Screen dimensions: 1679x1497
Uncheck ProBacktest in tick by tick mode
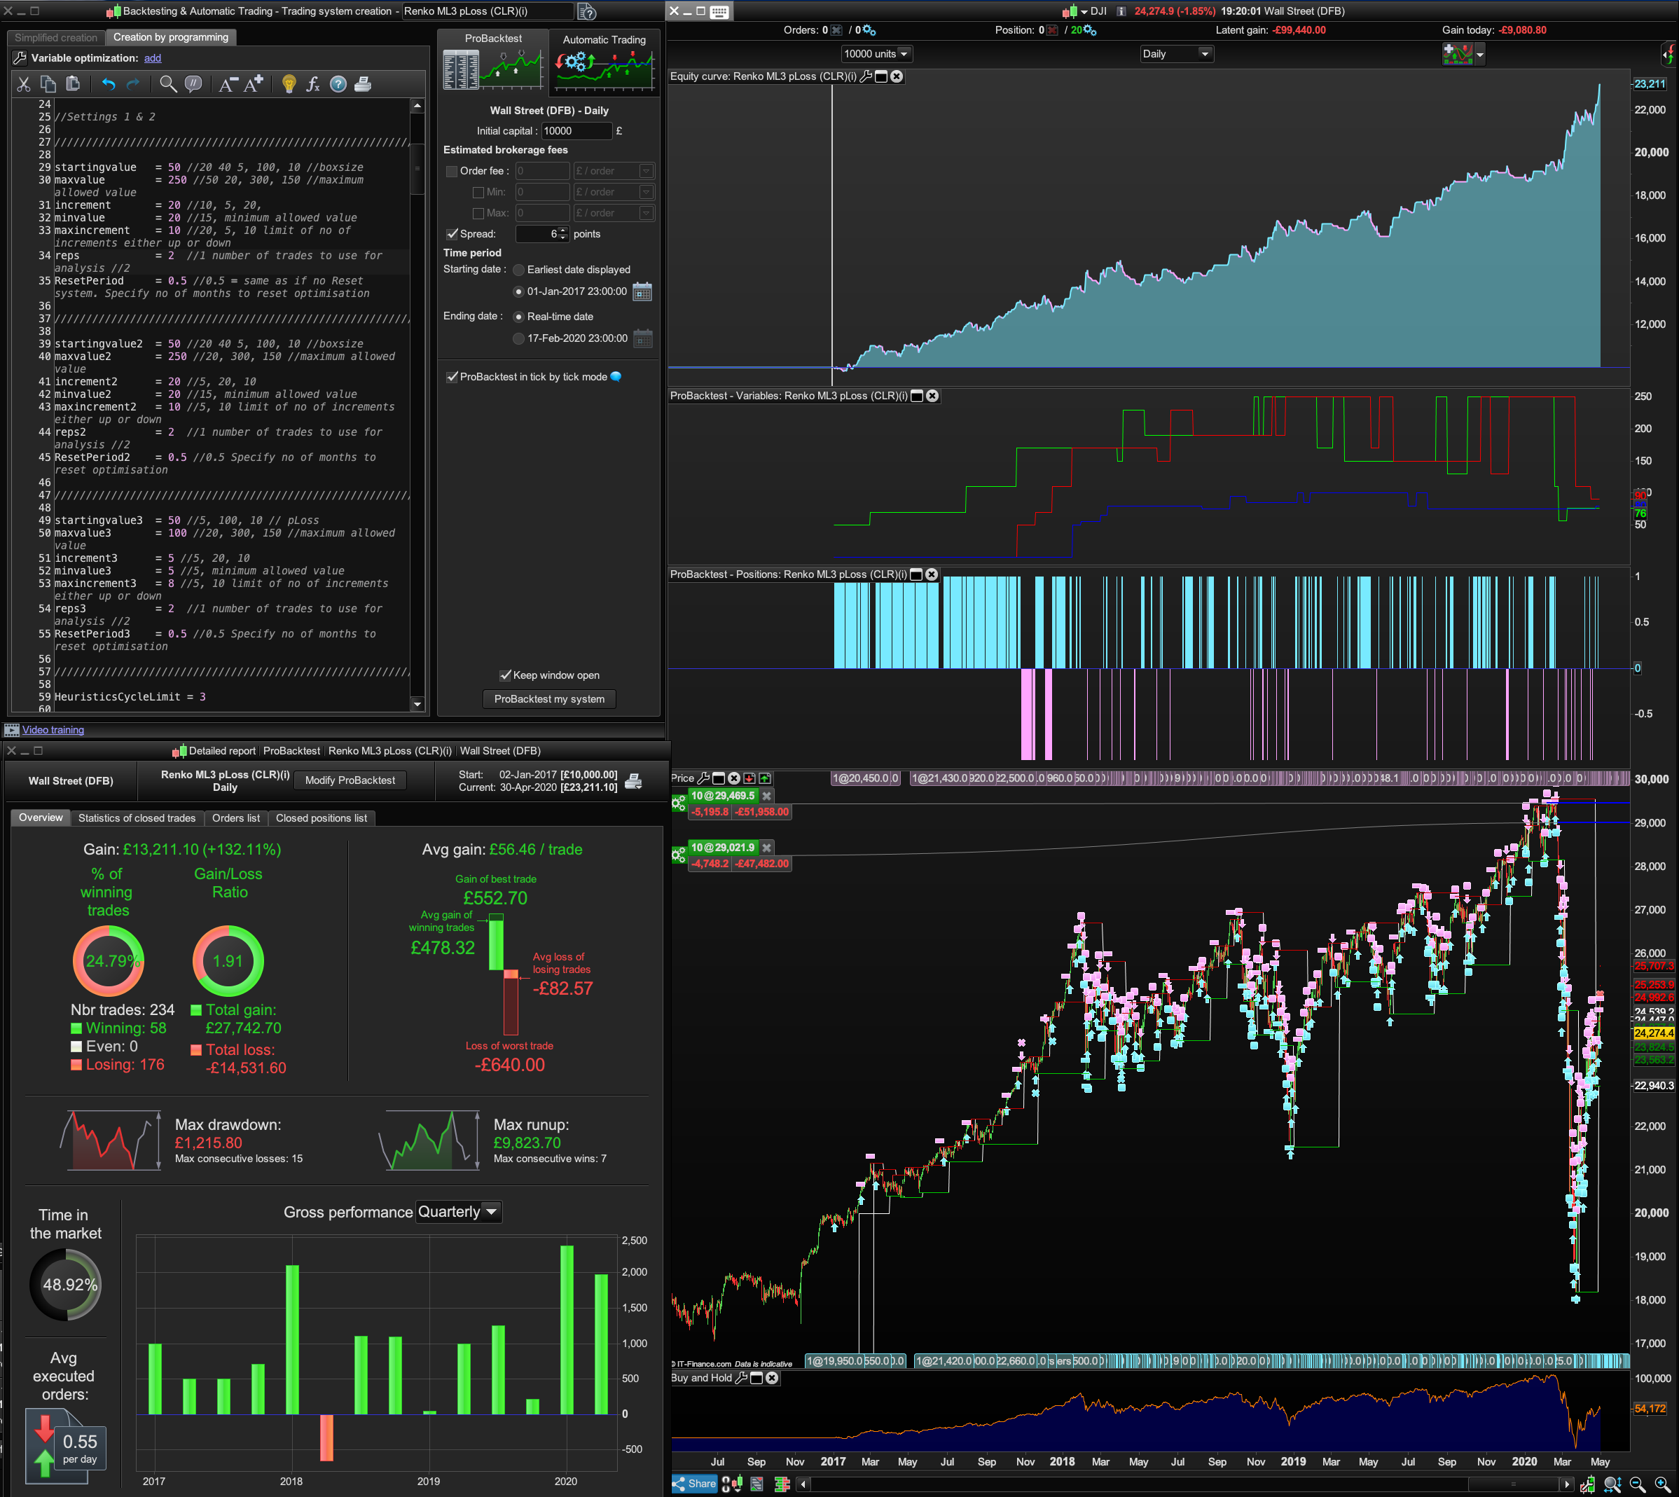click(x=452, y=377)
